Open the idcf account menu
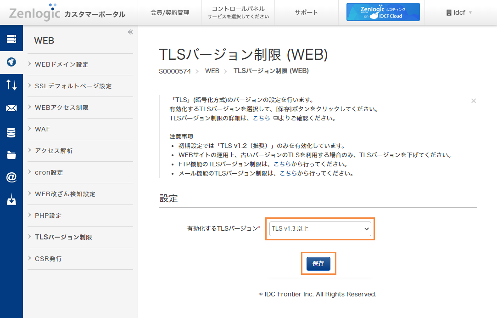Image resolution: width=497 pixels, height=318 pixels. [x=459, y=13]
